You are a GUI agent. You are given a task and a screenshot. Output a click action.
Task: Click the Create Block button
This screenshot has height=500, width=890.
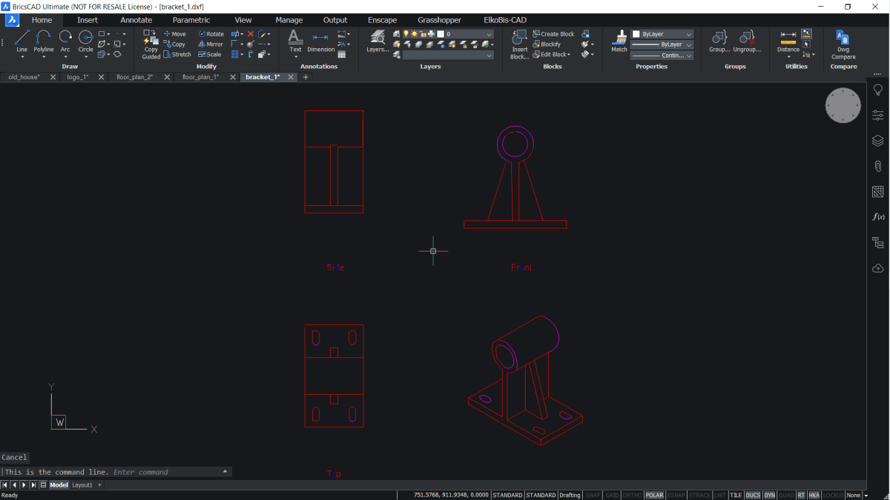click(553, 34)
